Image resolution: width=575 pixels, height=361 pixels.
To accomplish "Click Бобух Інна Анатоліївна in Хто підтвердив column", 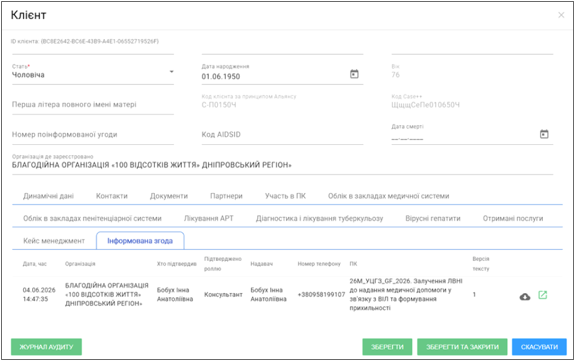I will click(175, 294).
